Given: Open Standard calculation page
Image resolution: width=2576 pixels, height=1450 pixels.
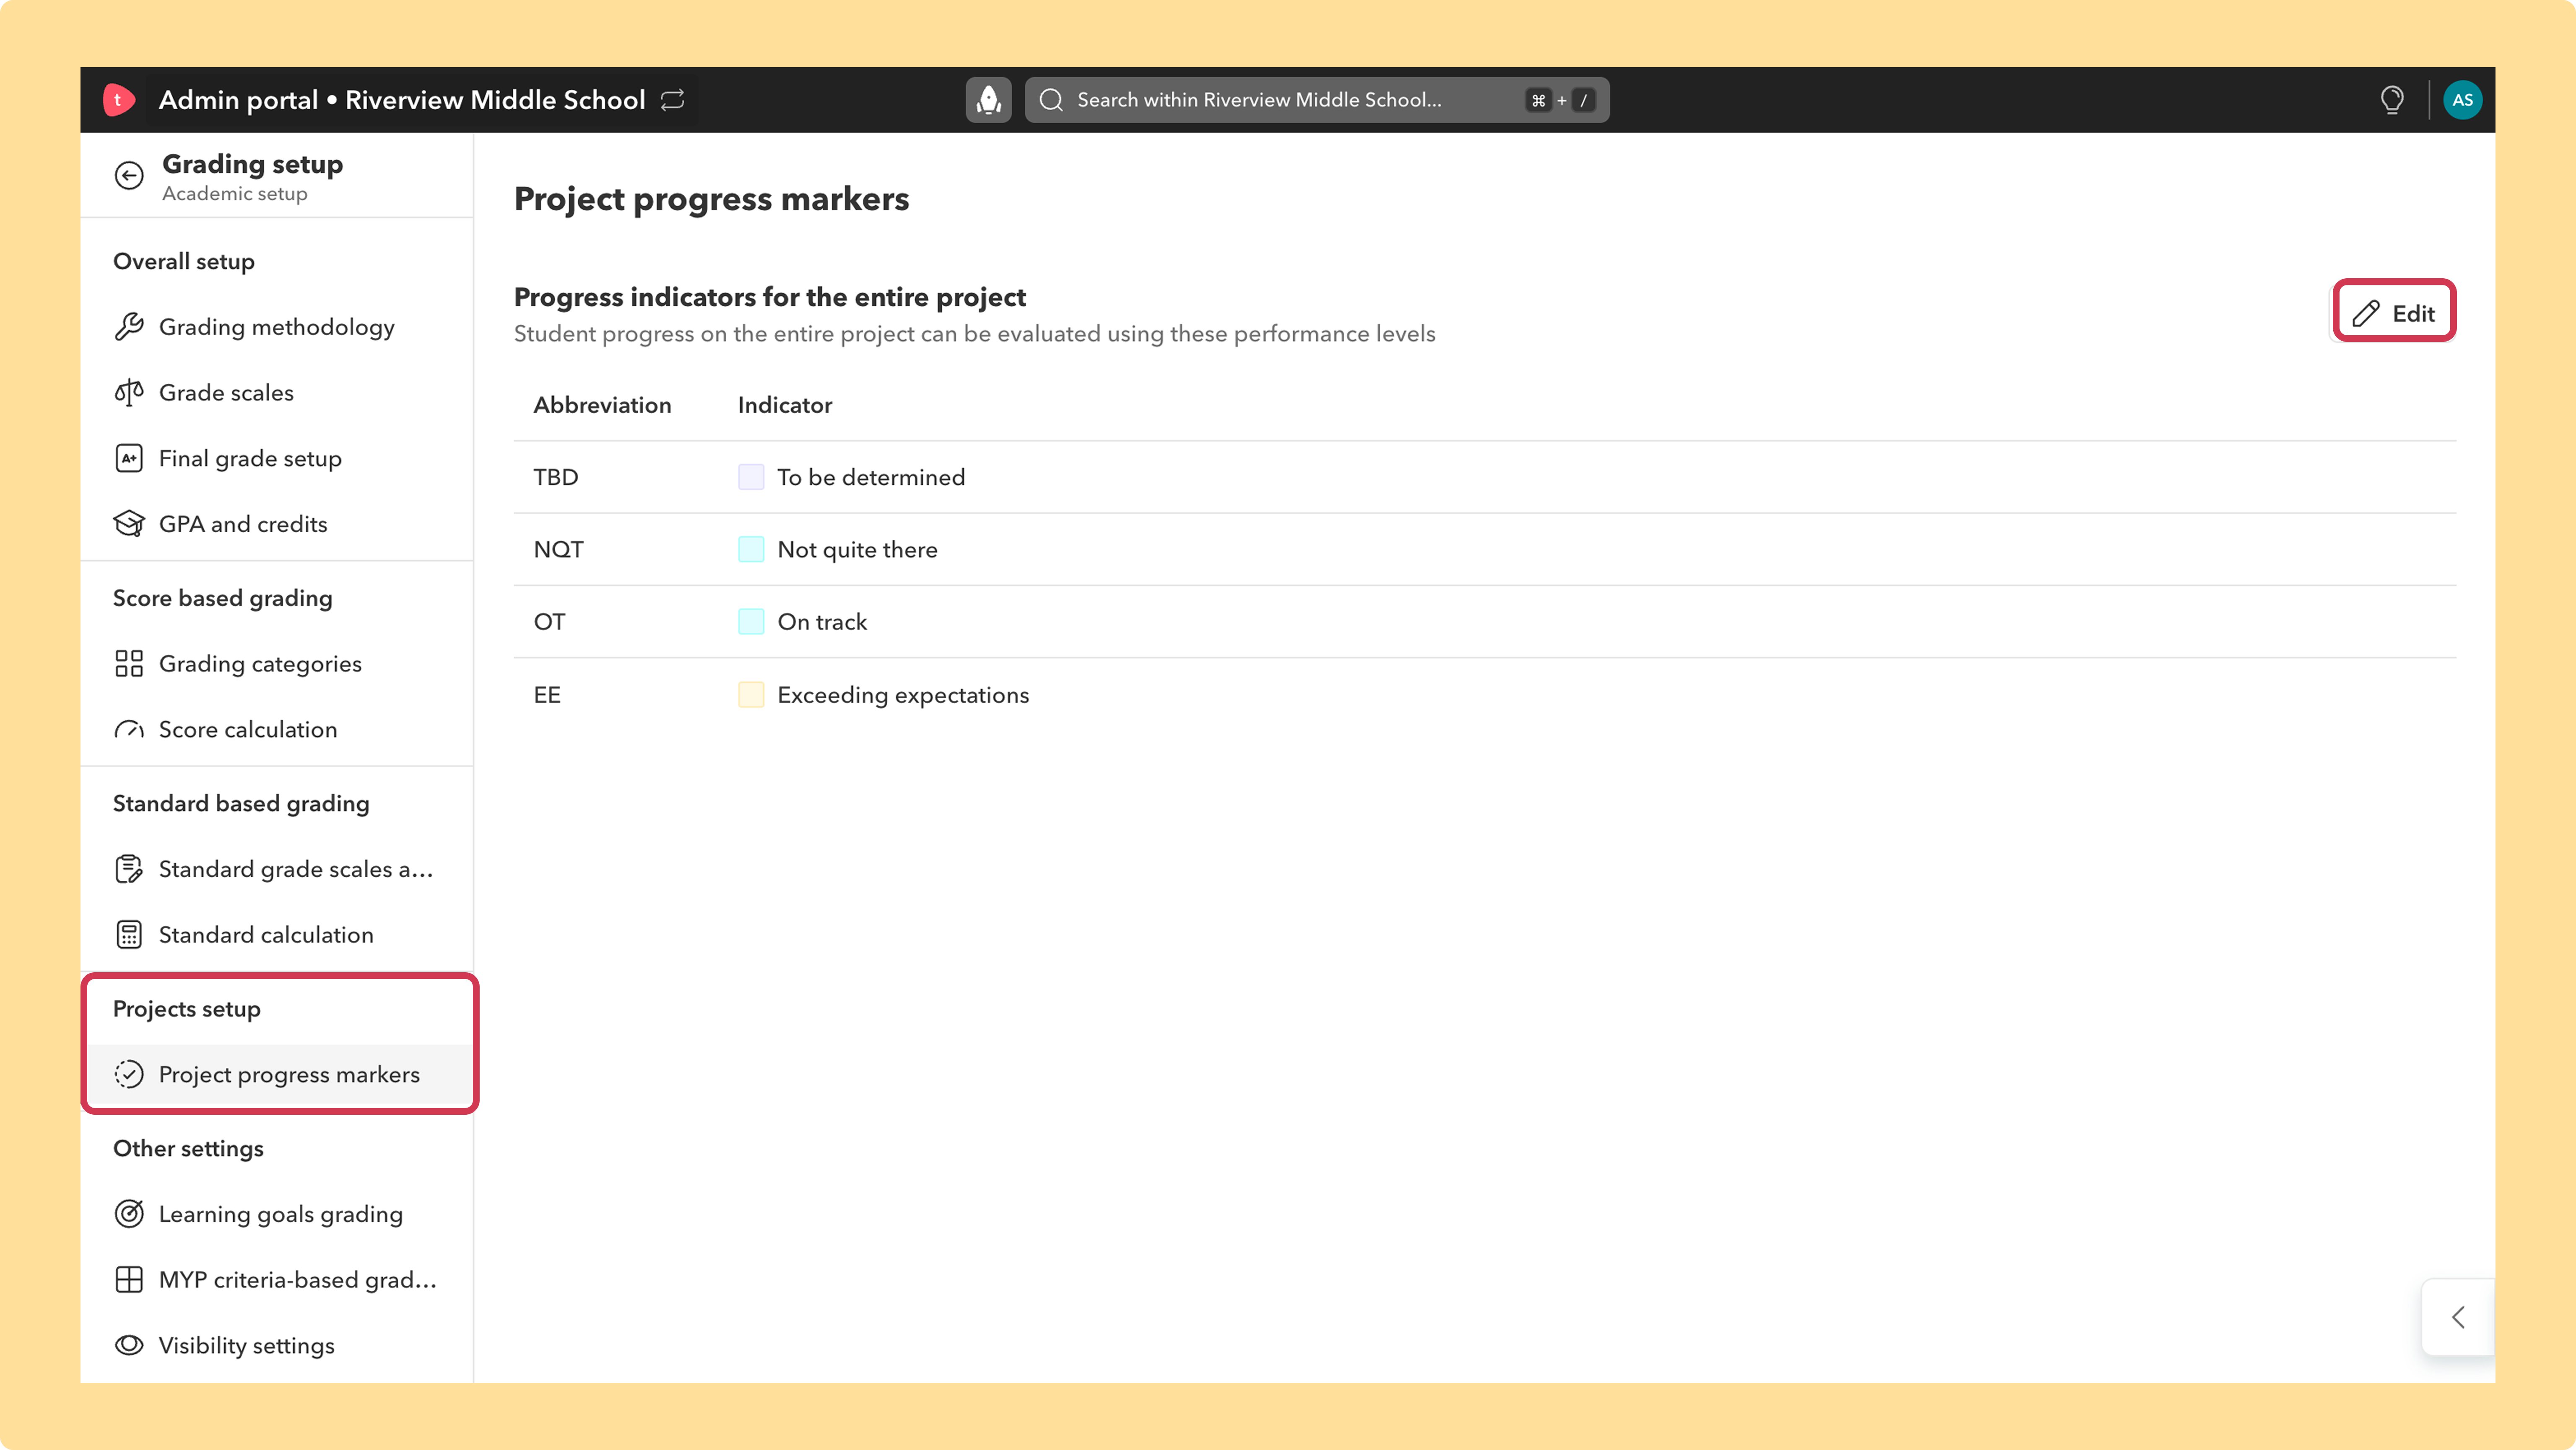Looking at the screenshot, I should tap(277, 935).
